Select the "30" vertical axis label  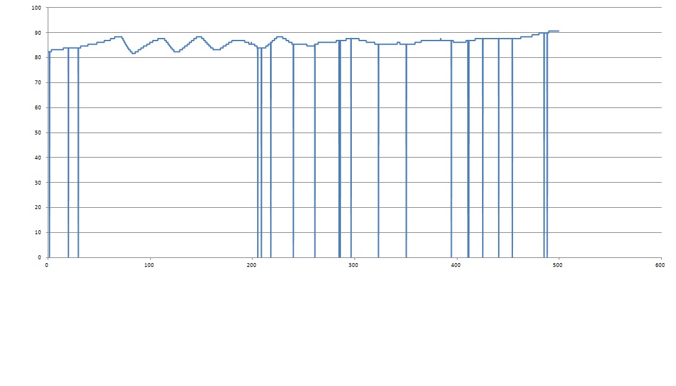(x=37, y=183)
